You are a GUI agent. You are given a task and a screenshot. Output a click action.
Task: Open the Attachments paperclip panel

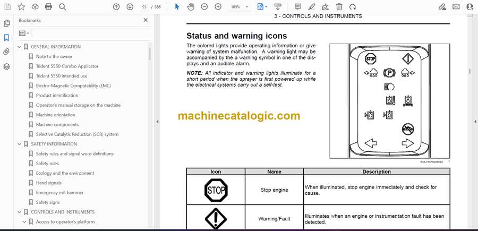(6, 52)
